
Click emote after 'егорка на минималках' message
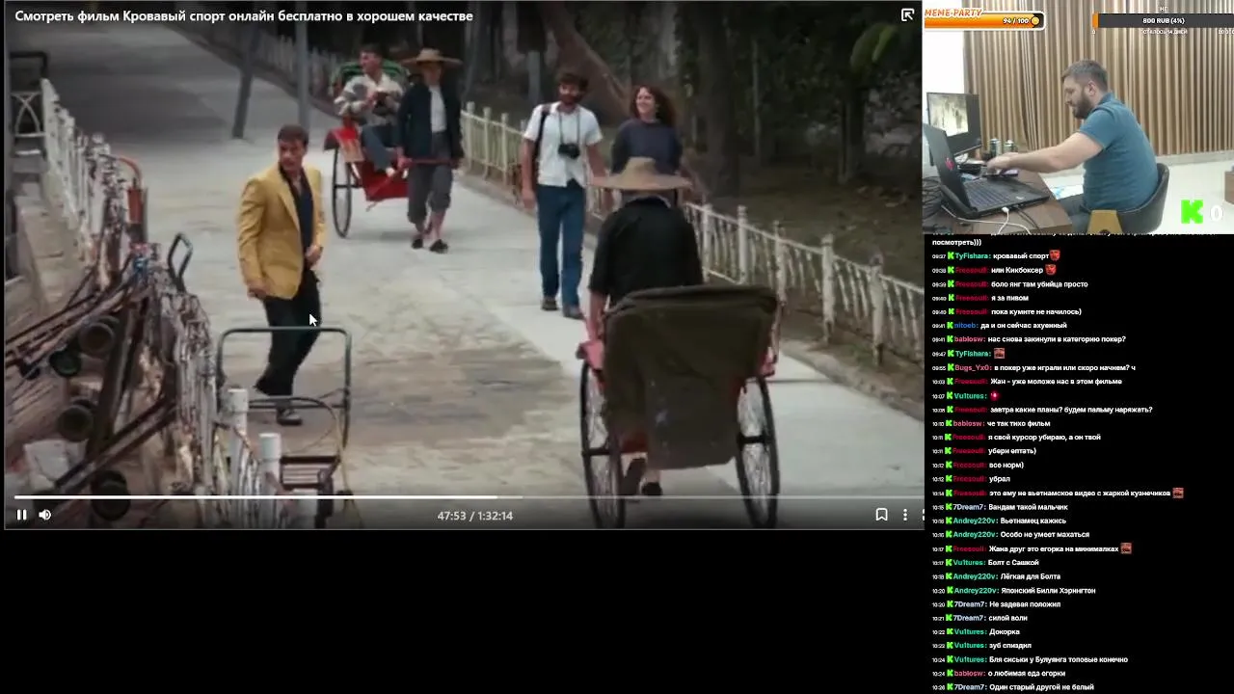click(x=1126, y=548)
